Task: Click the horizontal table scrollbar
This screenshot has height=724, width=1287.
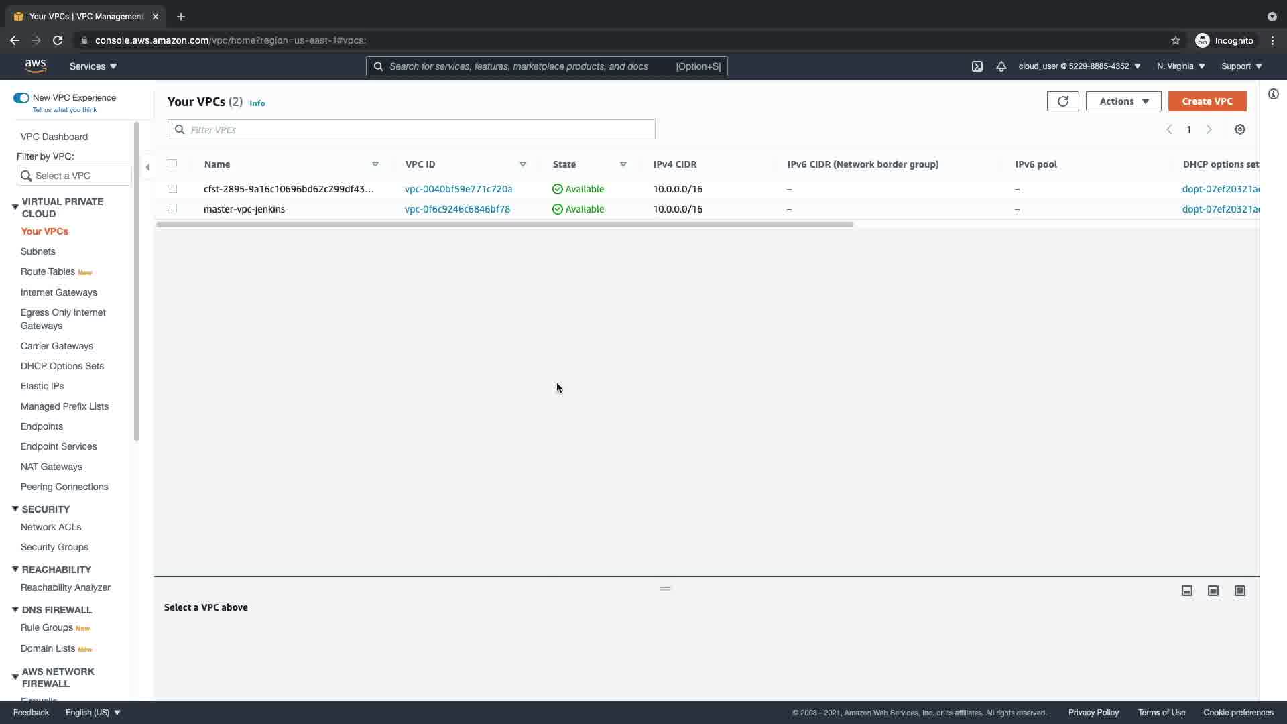Action: [x=504, y=225]
